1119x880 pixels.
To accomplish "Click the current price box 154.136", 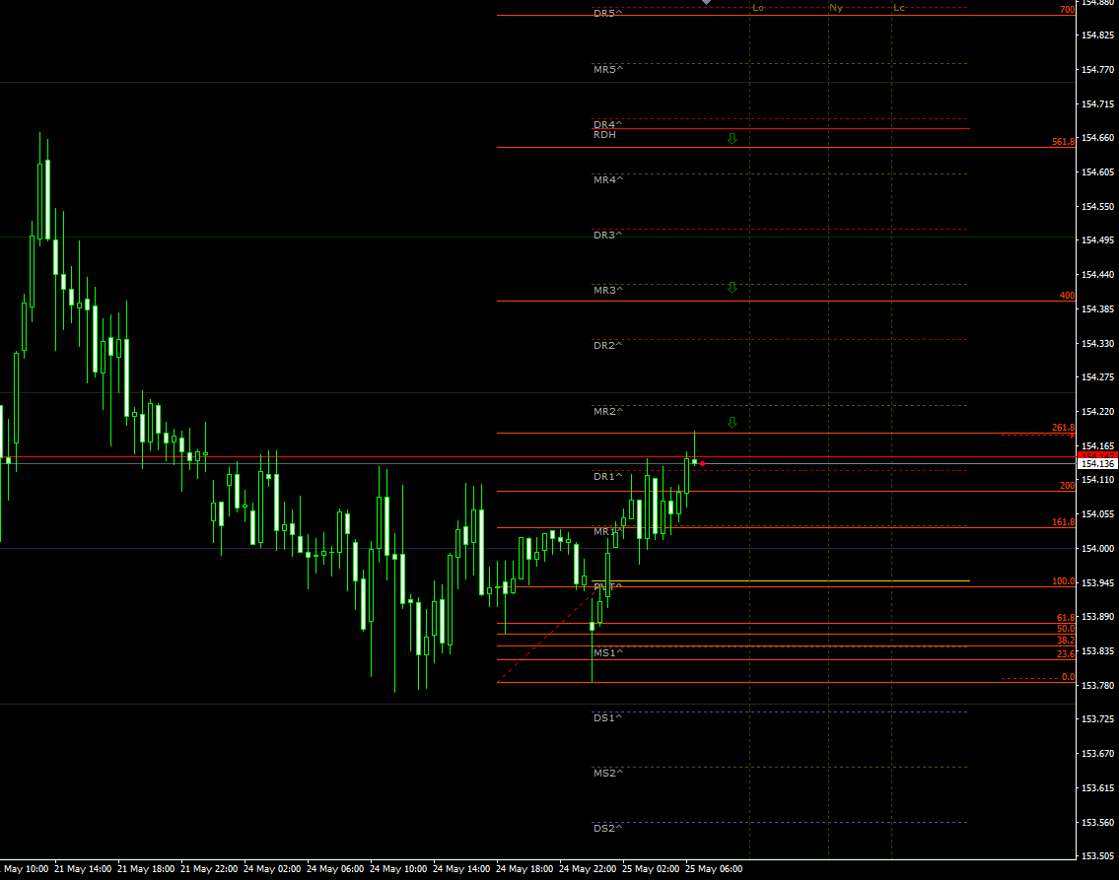I will click(x=1097, y=464).
